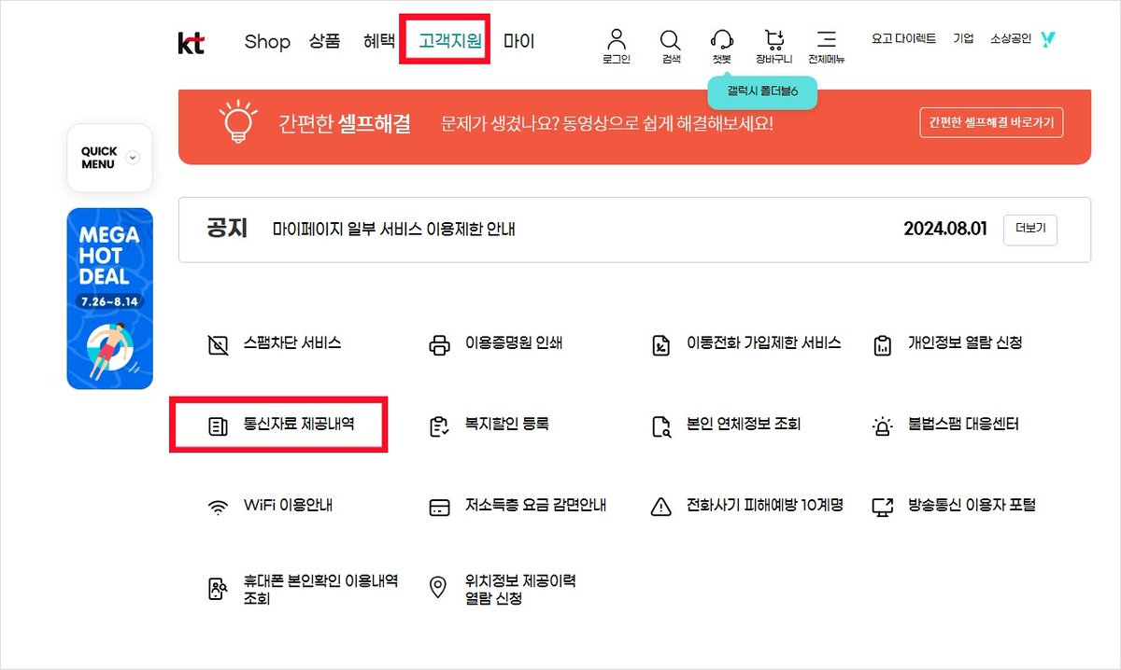
Task: Click the 공지 heading
Action: (x=227, y=229)
